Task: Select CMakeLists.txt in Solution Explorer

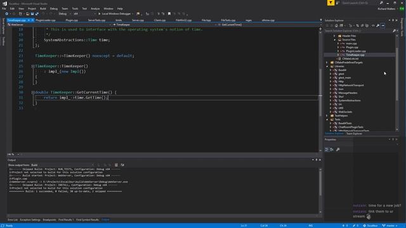Action: pos(350,59)
